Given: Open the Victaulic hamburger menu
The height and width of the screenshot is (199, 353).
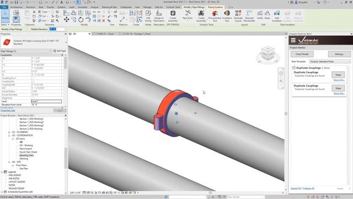Looking at the screenshot, I should coord(293,40).
